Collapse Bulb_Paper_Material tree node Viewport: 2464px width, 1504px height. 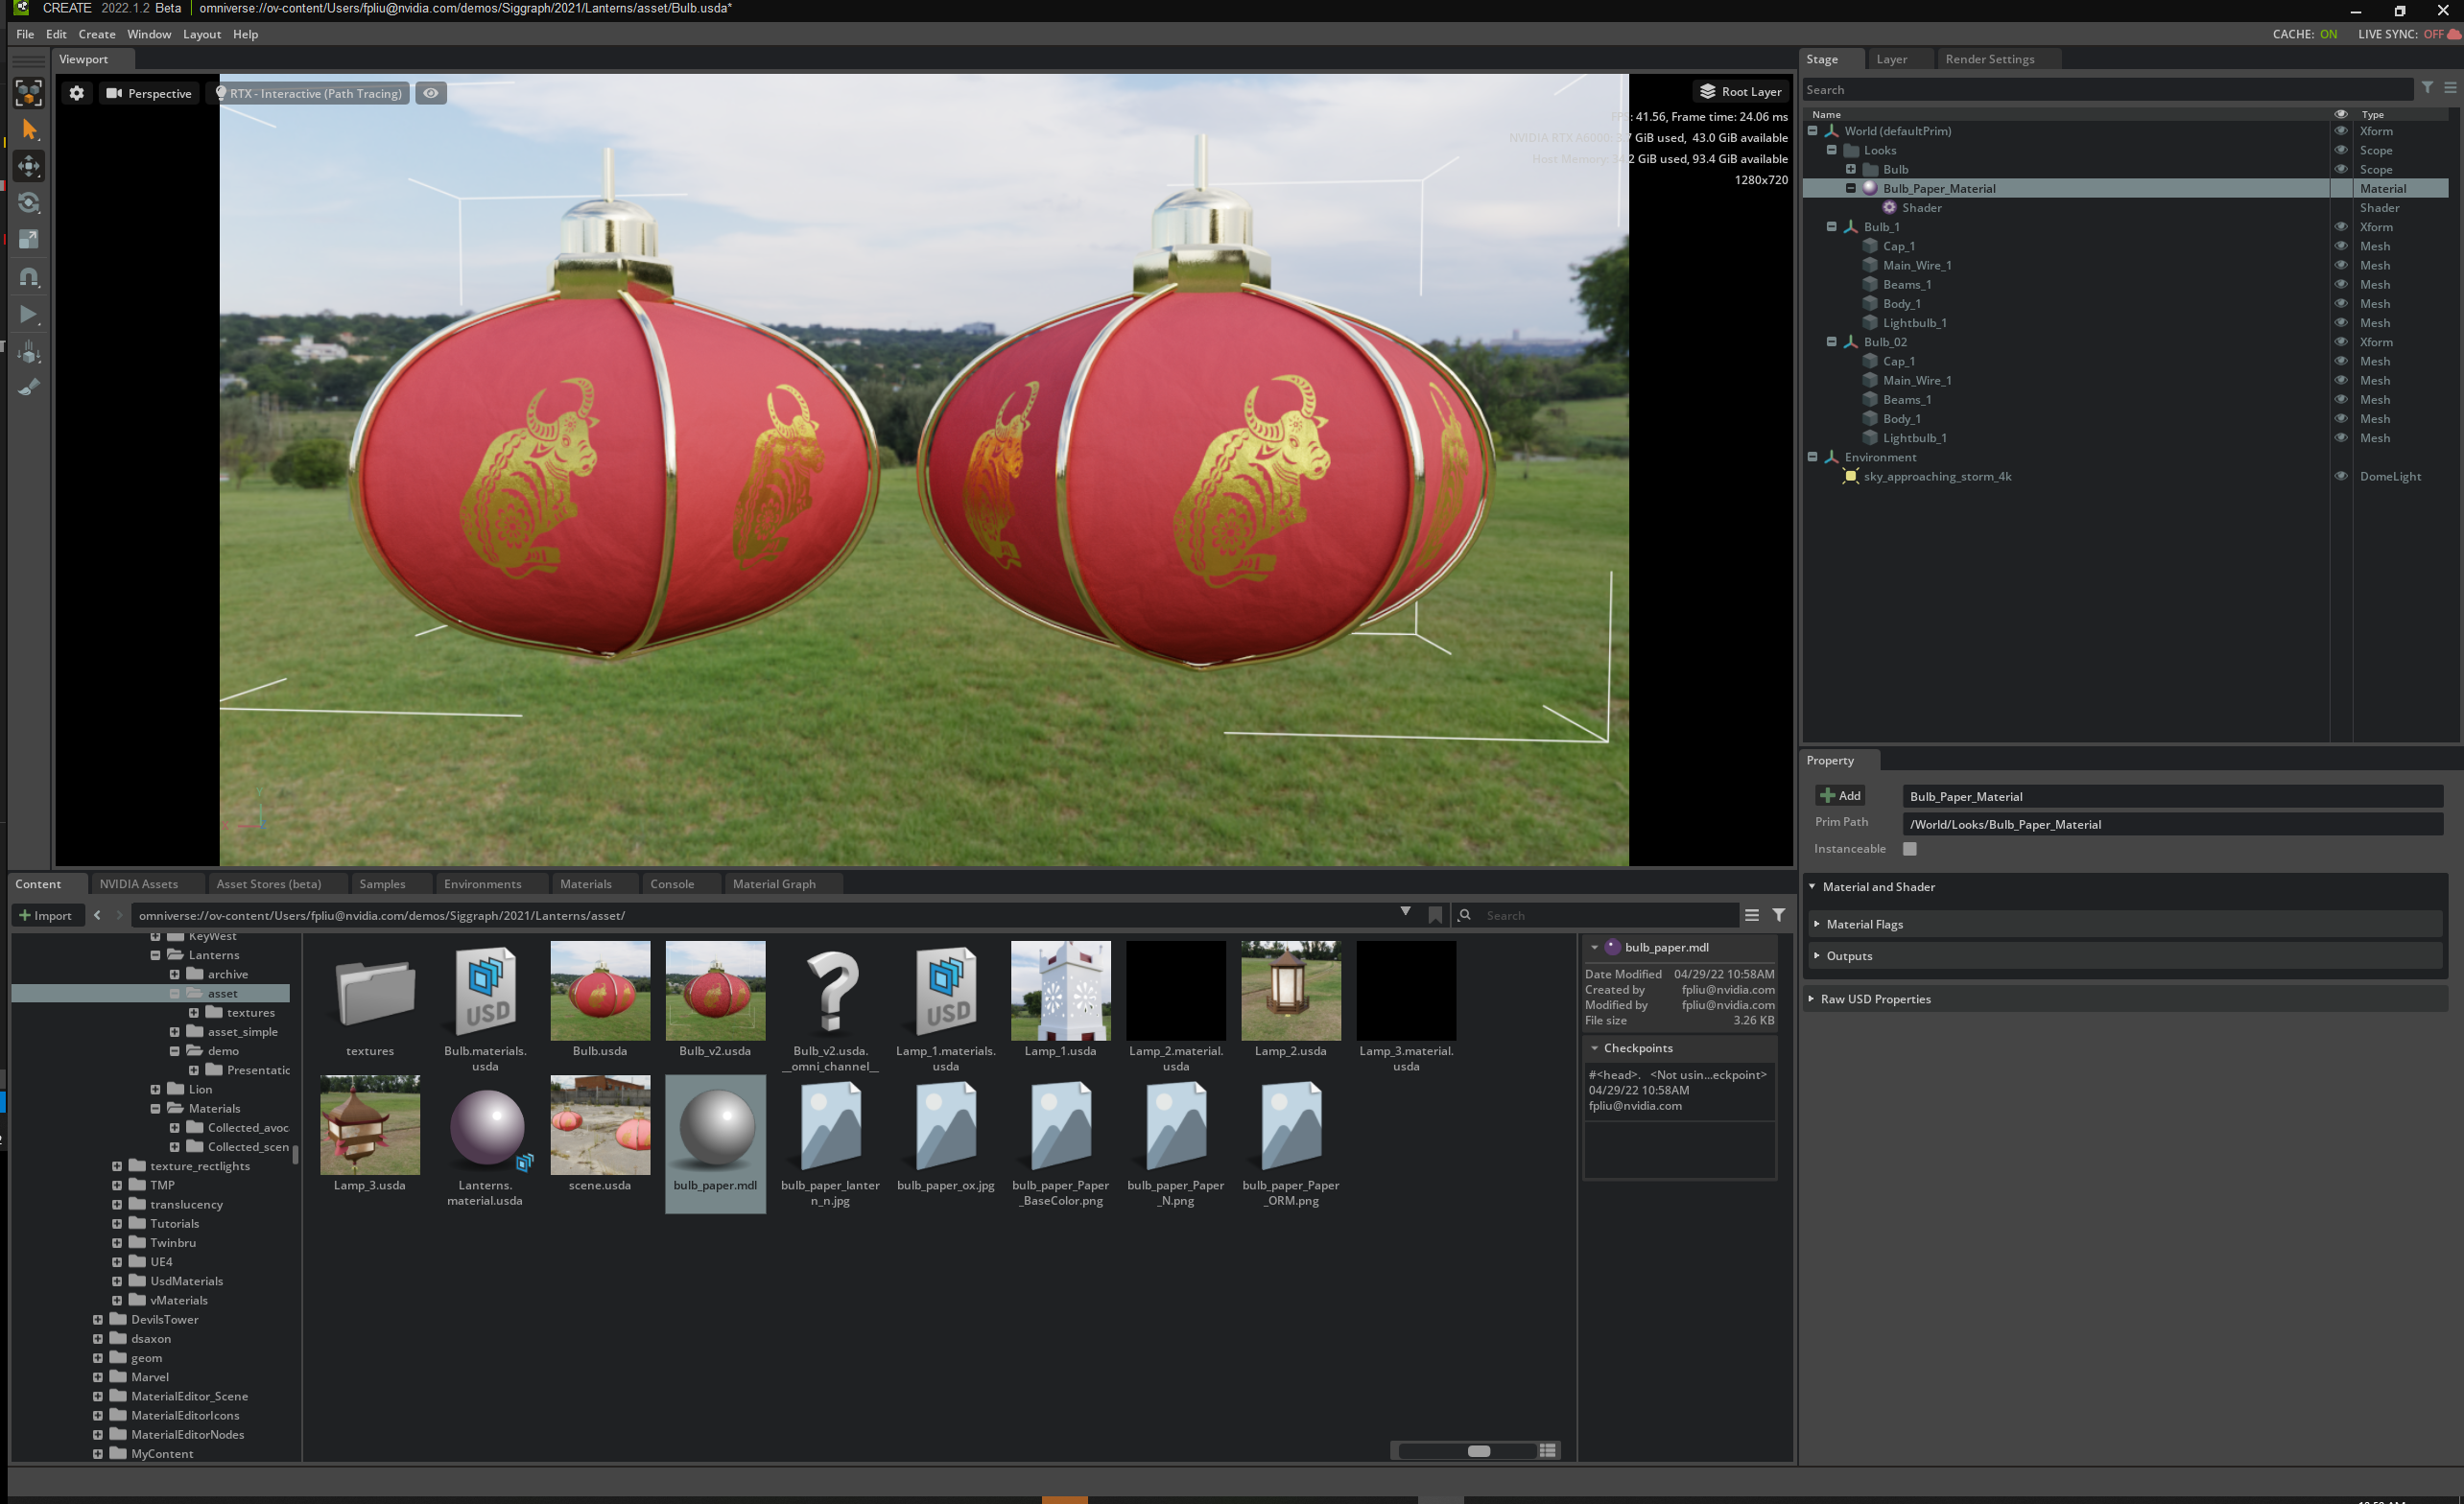coord(1851,188)
